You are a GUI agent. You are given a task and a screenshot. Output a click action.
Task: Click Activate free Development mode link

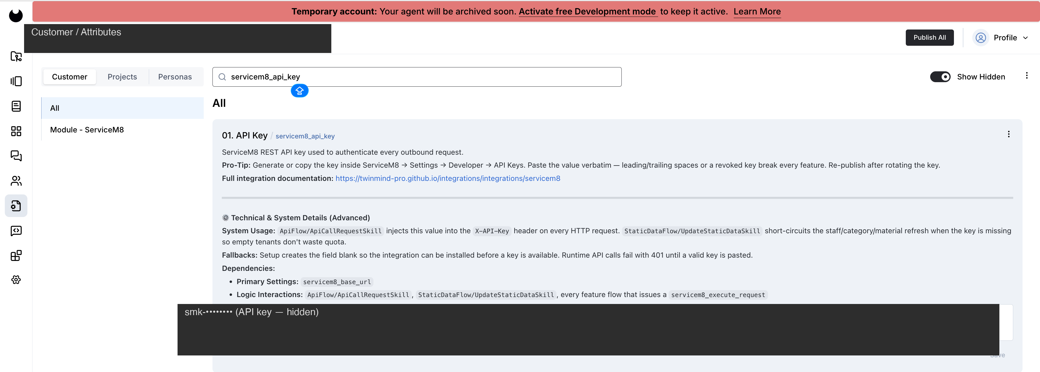pyautogui.click(x=587, y=11)
